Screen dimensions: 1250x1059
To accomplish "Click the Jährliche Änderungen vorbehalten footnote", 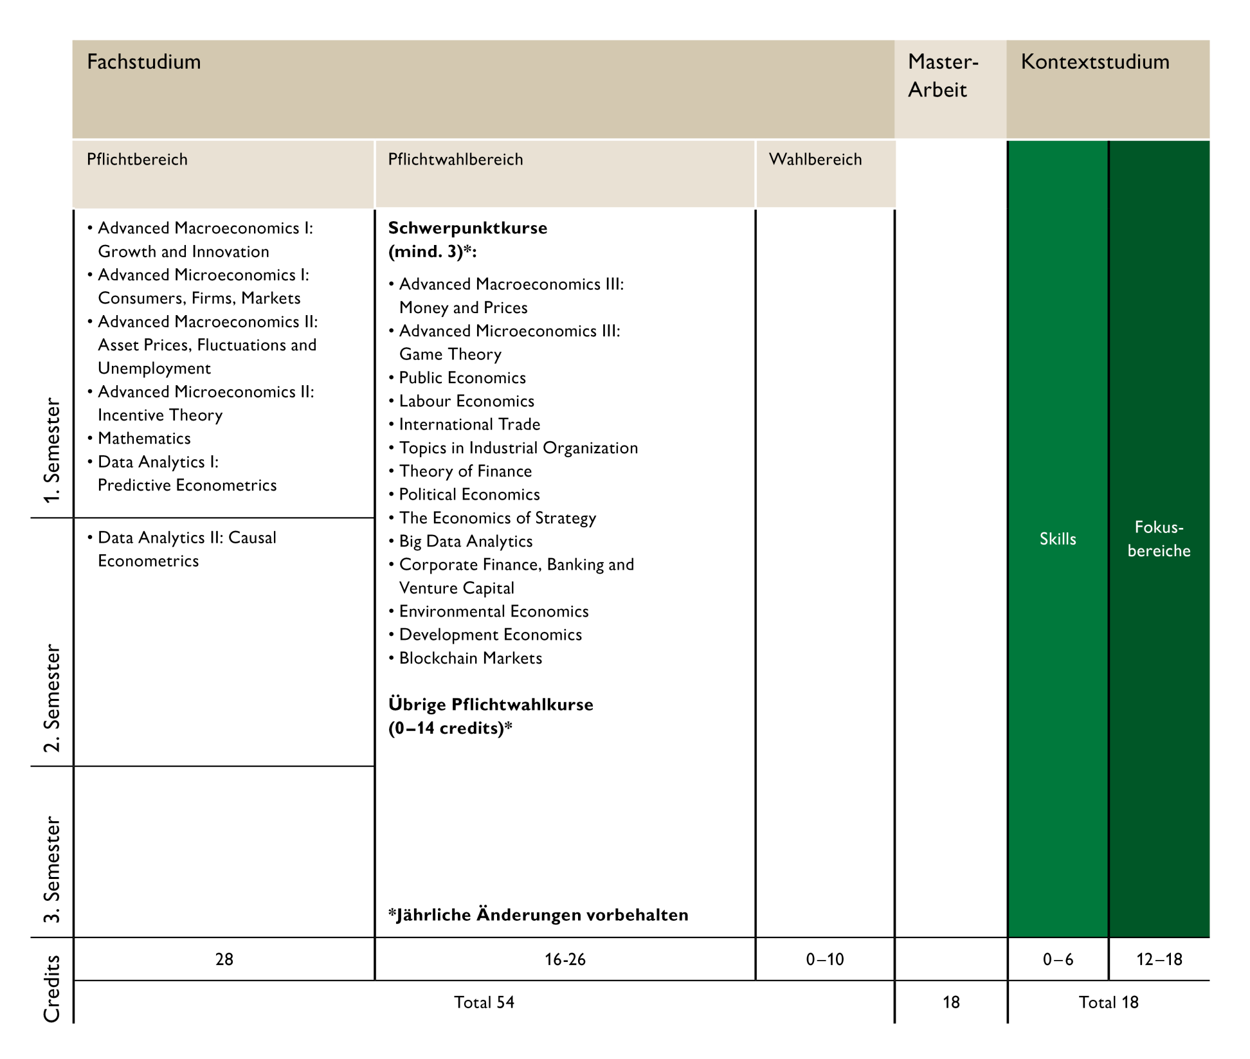I will 538,915.
